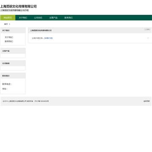Open the 网站首页 navigation tab

pyautogui.click(x=8, y=18)
